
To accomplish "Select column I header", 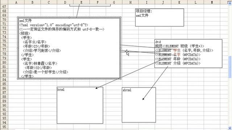I will click(146, 2).
